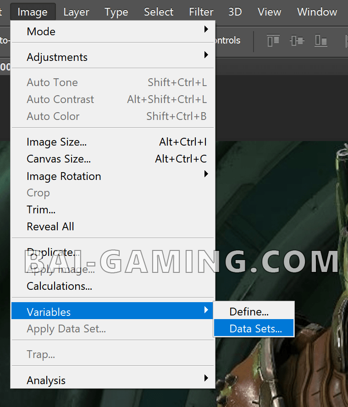
Task: Select the Trim command
Action: click(41, 210)
